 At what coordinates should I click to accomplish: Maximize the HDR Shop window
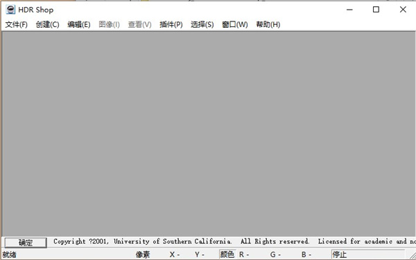tap(376, 10)
